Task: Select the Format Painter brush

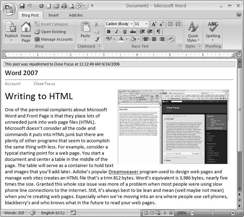Action: tap(96, 39)
